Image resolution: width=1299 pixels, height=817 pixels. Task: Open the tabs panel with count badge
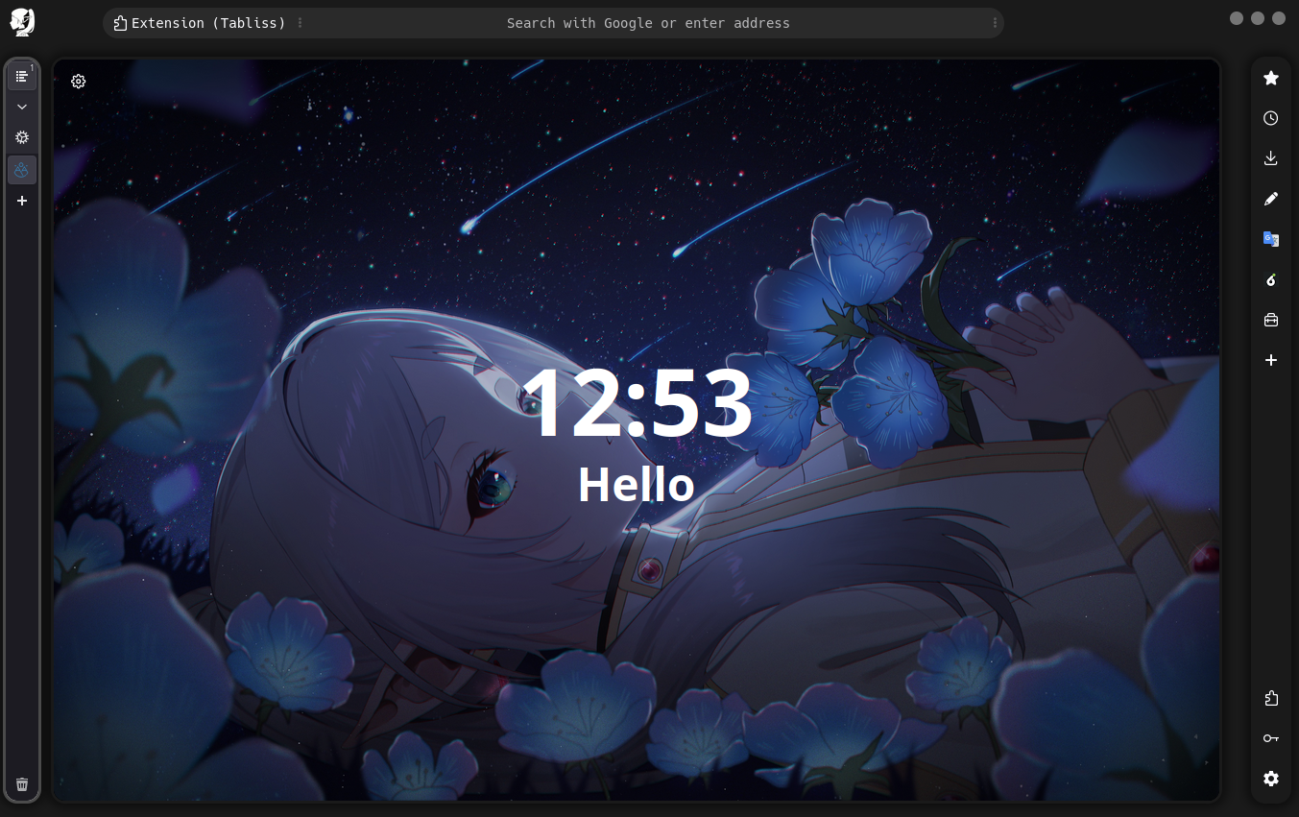point(22,76)
